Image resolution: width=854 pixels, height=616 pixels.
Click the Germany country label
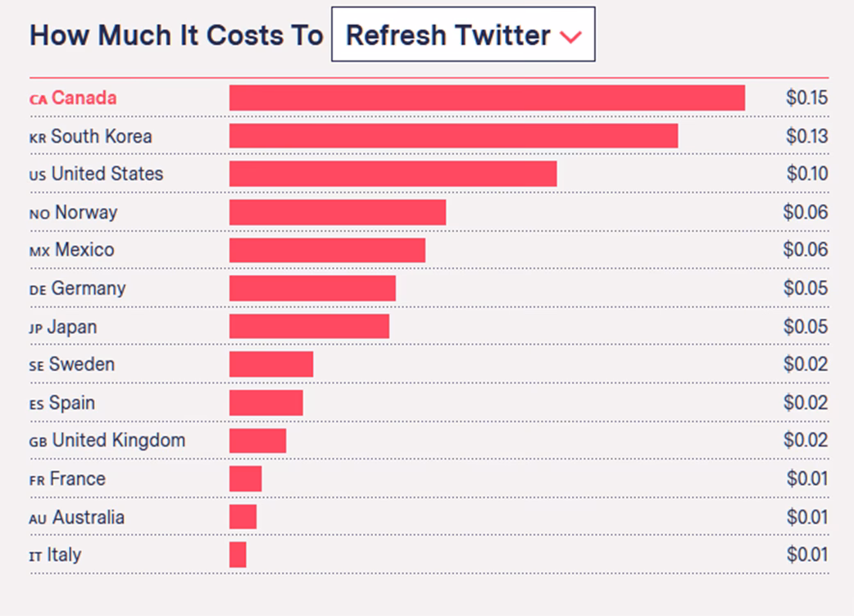tap(78, 288)
